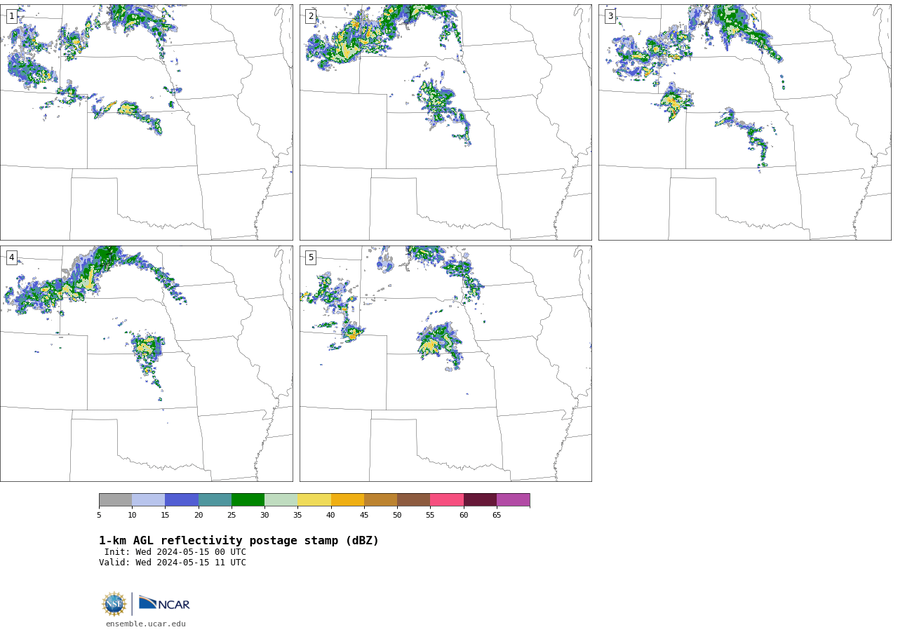
Task: Click the panel number label '5'
Action: (x=311, y=257)
